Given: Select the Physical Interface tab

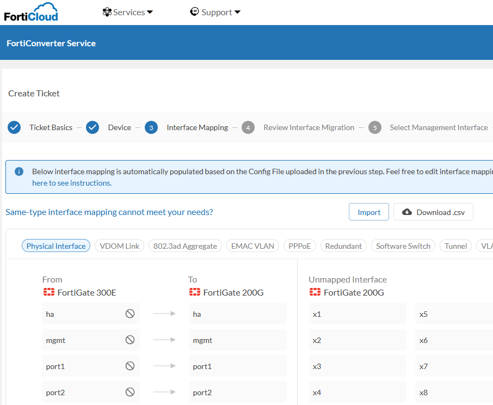Looking at the screenshot, I should pos(56,246).
